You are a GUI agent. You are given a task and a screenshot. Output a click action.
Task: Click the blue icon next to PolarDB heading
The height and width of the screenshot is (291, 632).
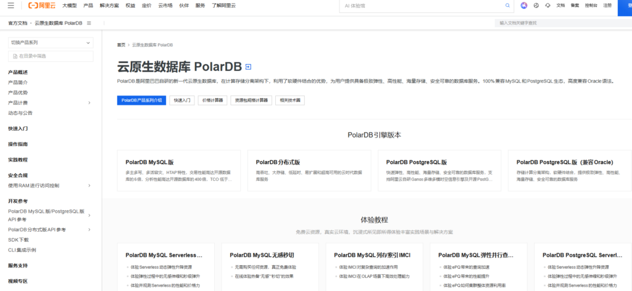[248, 67]
